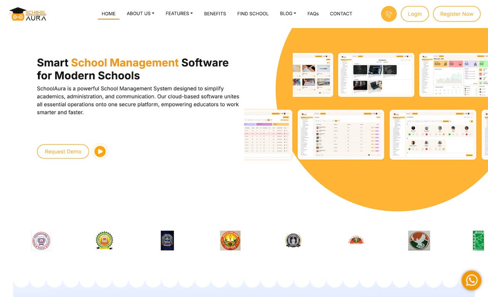
Task: Expand the FEATURES dropdown menu
Action: [179, 14]
